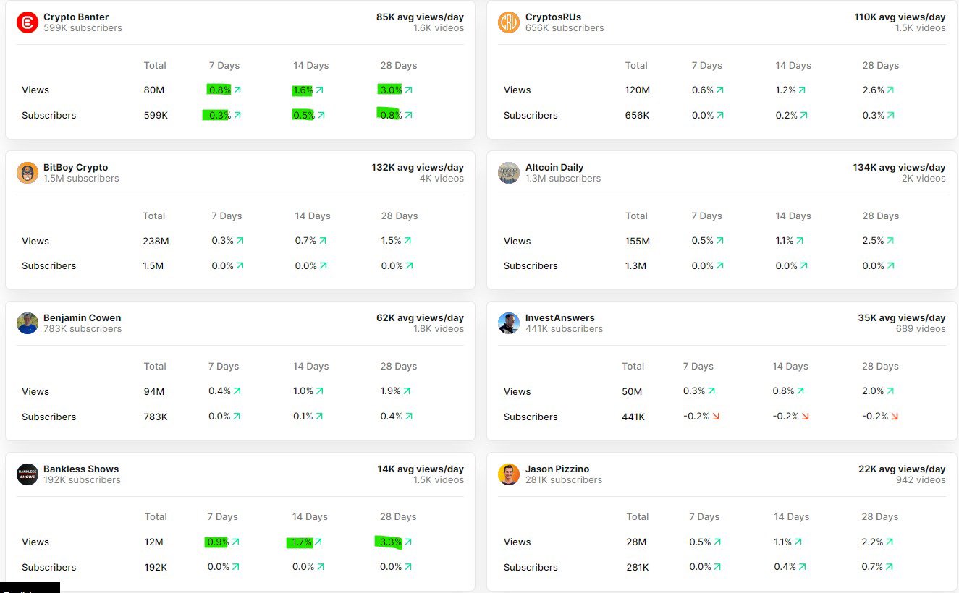Click Jason Pizzino total views 28M

coord(636,542)
